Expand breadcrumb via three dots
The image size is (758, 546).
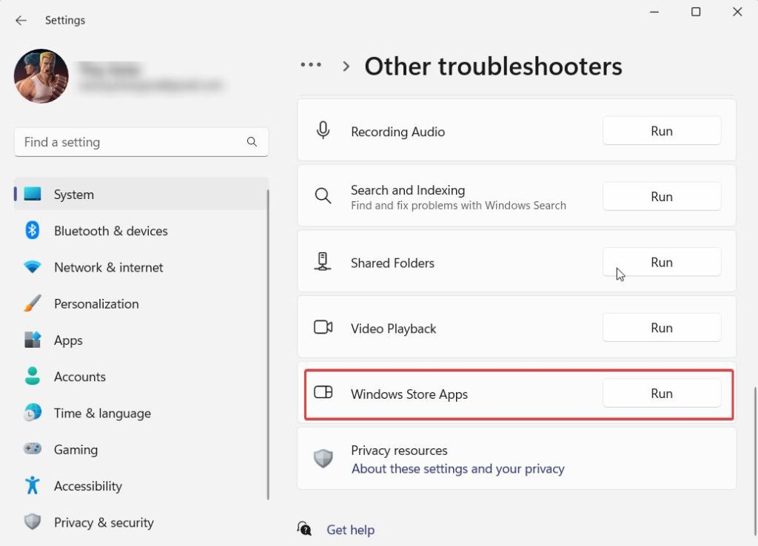pyautogui.click(x=311, y=66)
